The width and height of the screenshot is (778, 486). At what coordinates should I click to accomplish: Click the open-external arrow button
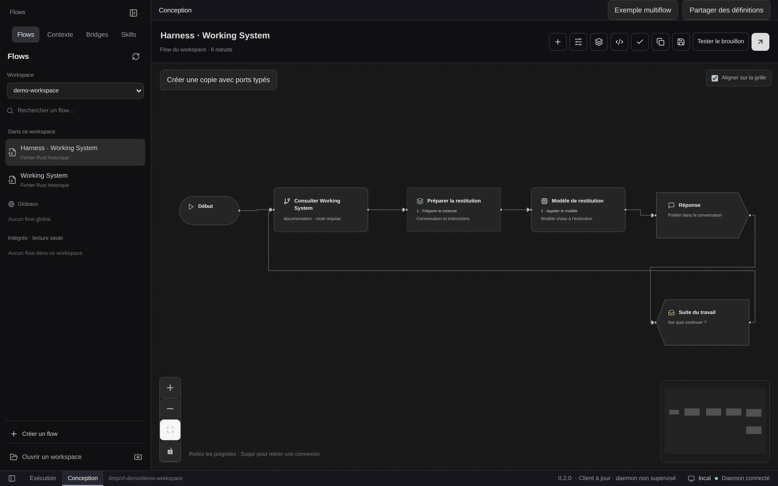click(x=760, y=42)
